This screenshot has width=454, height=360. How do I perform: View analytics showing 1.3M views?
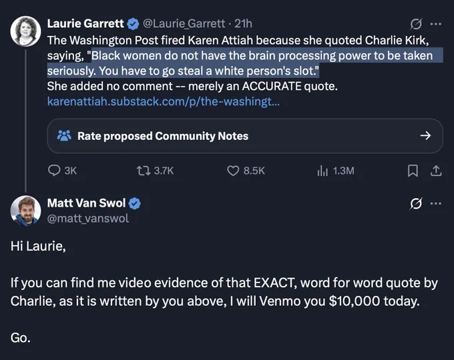tap(335, 171)
